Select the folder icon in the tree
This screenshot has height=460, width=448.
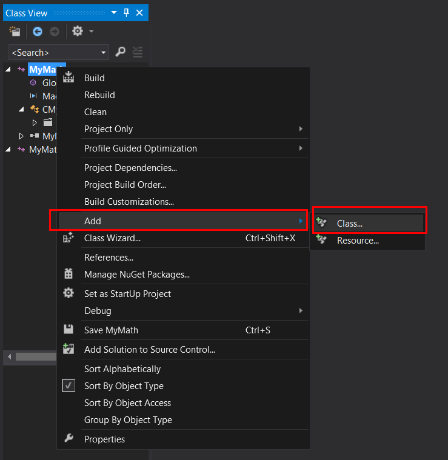[48, 122]
